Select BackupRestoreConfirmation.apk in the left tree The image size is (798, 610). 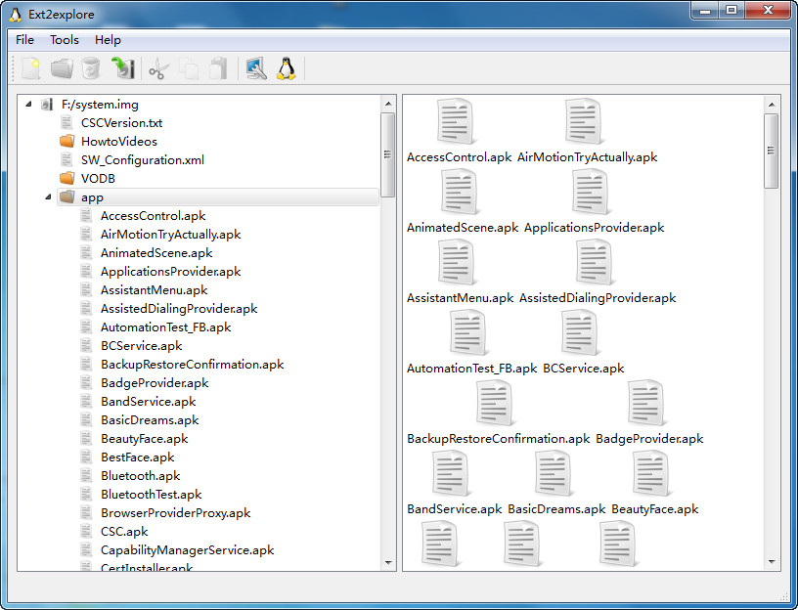click(x=193, y=365)
